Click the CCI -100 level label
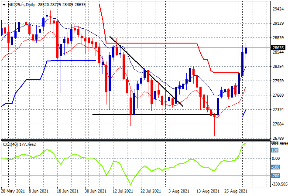This screenshot has width=288, height=196. (275, 167)
